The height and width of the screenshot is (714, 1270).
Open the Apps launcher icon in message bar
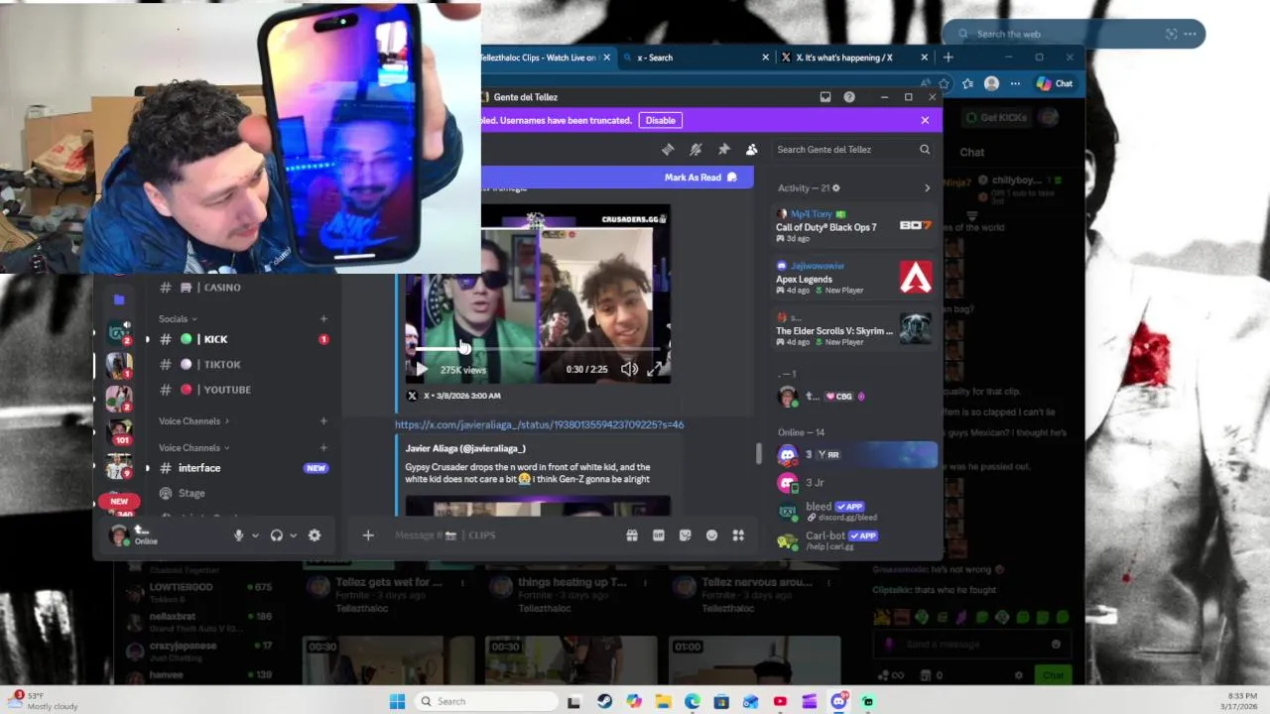pyautogui.click(x=738, y=535)
